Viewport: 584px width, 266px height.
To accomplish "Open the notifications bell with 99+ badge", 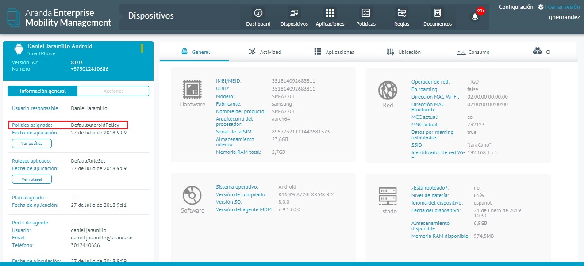I will (x=475, y=17).
